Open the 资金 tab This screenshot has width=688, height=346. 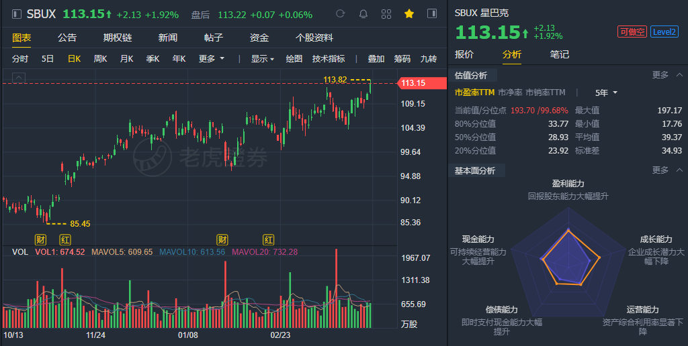[259, 38]
